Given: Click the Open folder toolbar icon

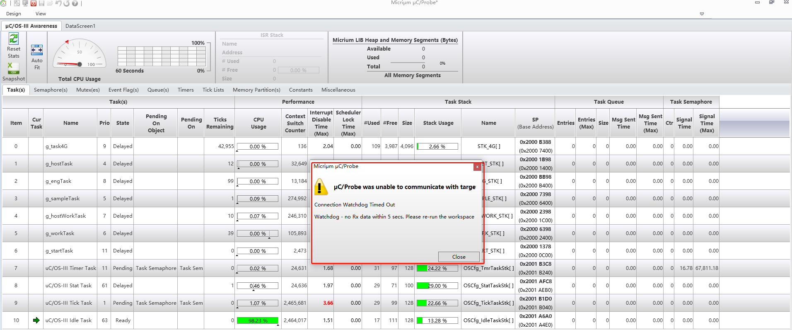Looking at the screenshot, I should point(50,3).
